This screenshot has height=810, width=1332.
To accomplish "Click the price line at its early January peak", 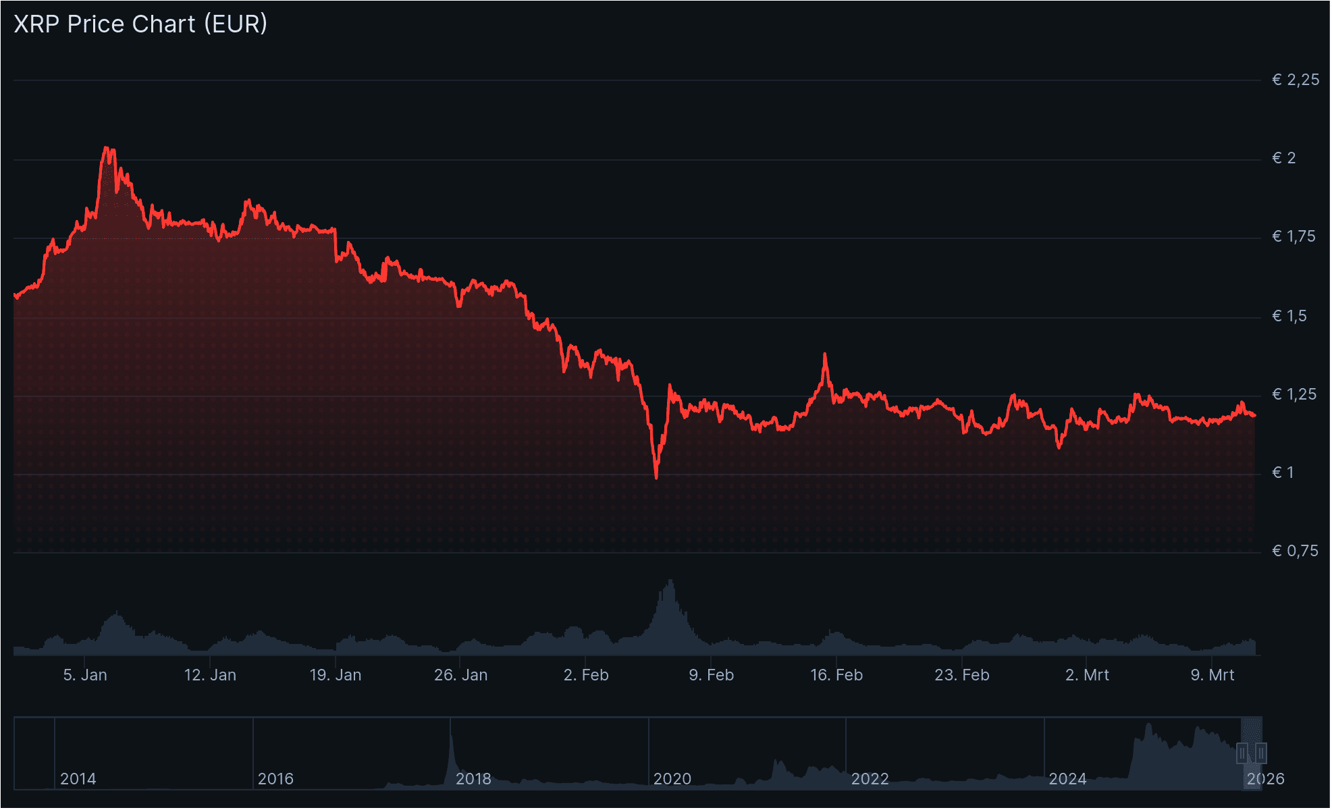I will 107,147.
